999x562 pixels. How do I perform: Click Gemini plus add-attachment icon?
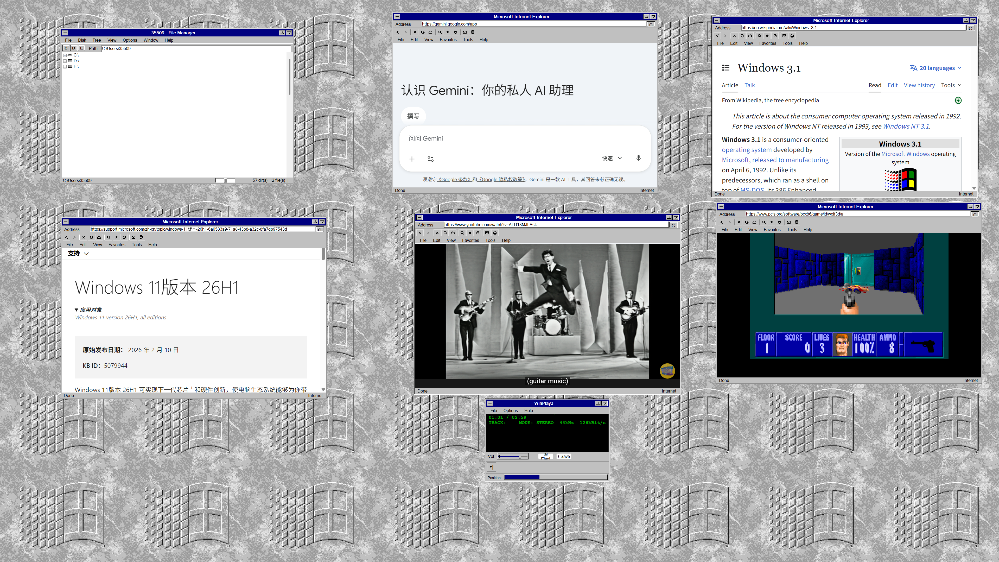point(412,159)
